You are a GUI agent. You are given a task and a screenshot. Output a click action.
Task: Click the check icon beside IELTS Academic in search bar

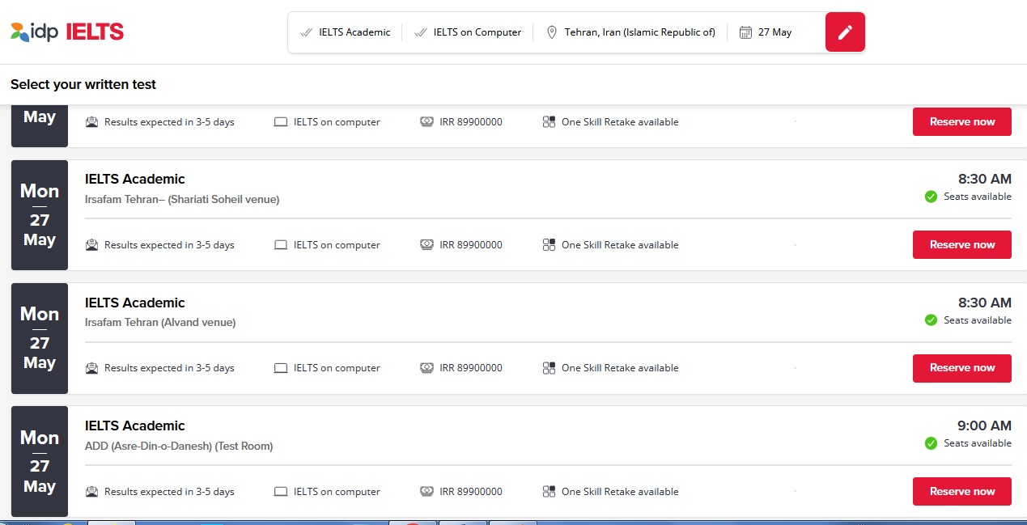pos(306,32)
